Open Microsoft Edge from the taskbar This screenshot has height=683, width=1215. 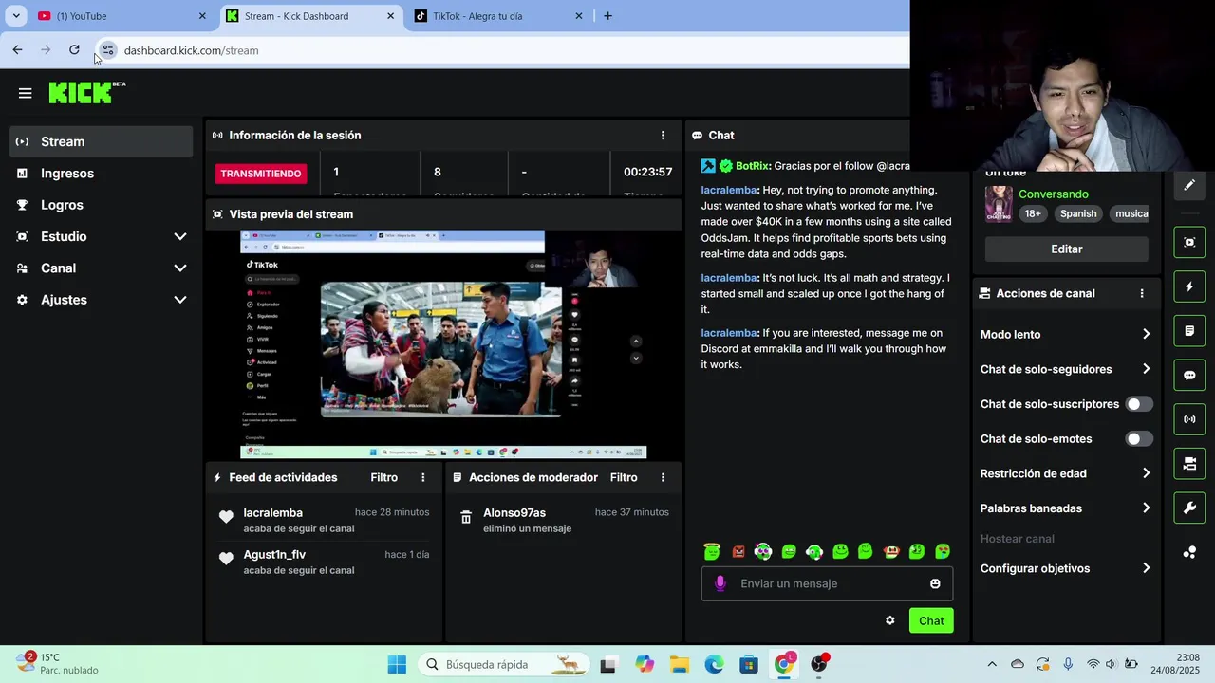714,664
